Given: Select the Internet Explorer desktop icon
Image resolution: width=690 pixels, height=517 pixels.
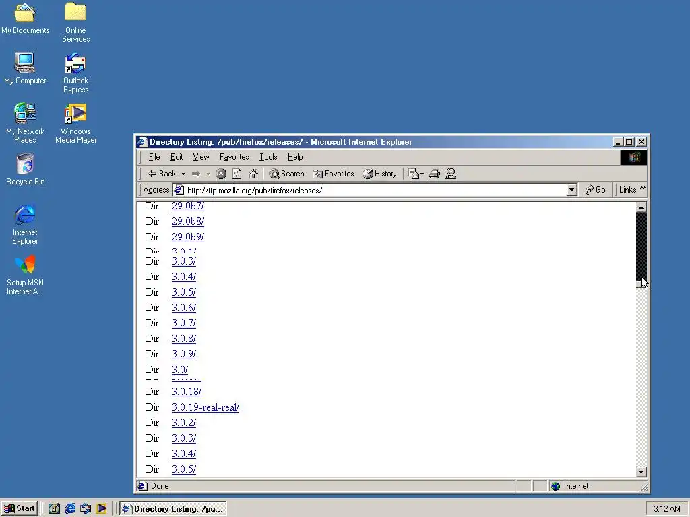Looking at the screenshot, I should coord(25,224).
